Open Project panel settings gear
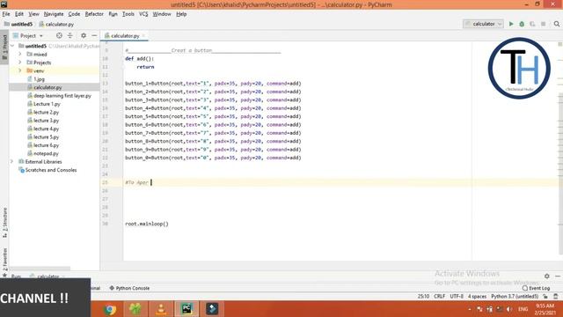 tap(84, 35)
